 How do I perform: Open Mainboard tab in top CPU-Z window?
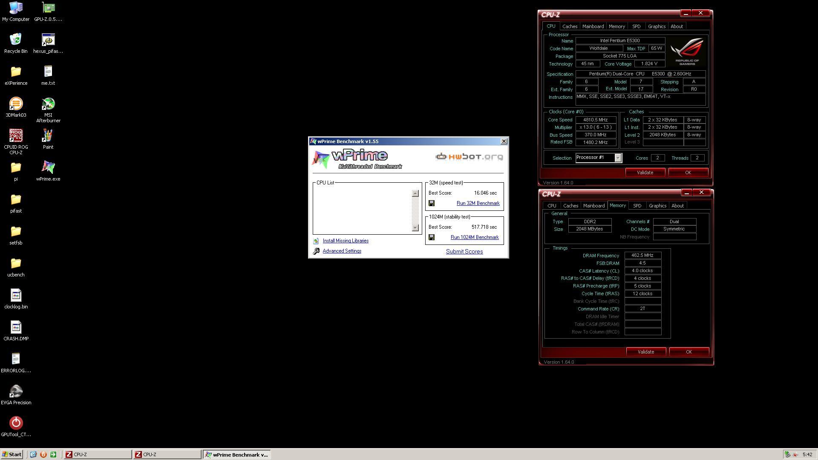[593, 26]
